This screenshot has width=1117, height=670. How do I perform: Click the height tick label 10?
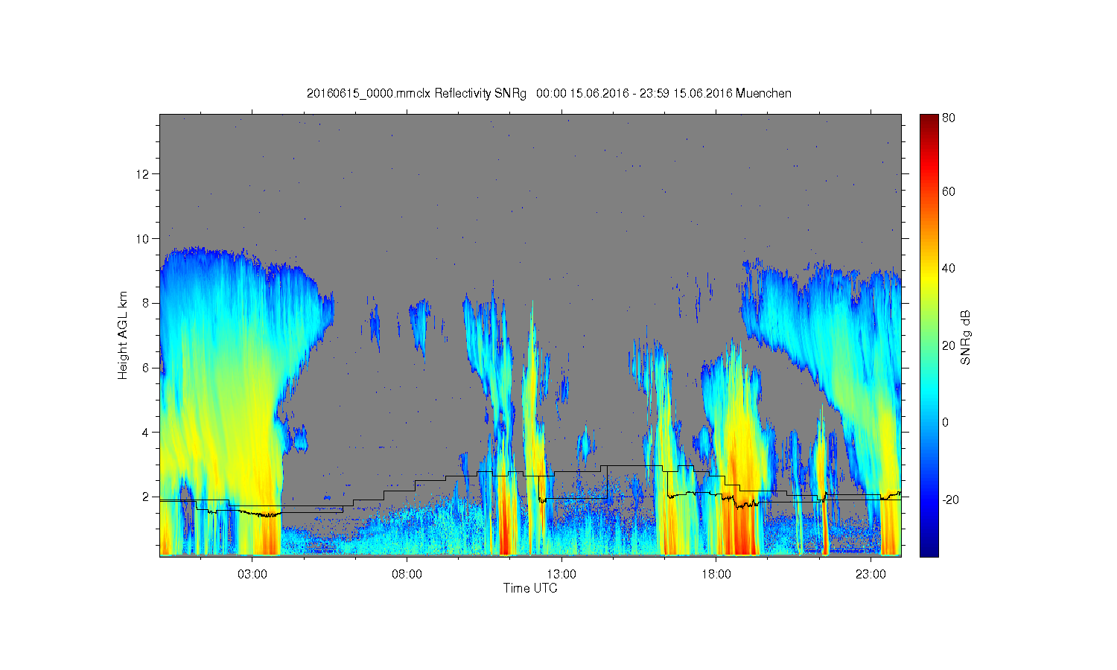[144, 239]
